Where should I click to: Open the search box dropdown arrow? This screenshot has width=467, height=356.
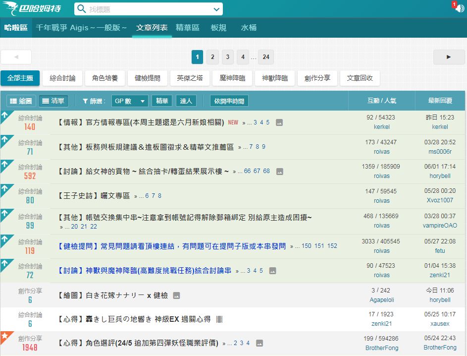pos(216,9)
